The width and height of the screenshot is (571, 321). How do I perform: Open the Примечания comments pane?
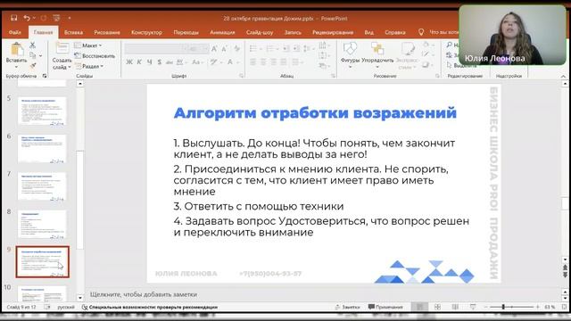pos(385,307)
